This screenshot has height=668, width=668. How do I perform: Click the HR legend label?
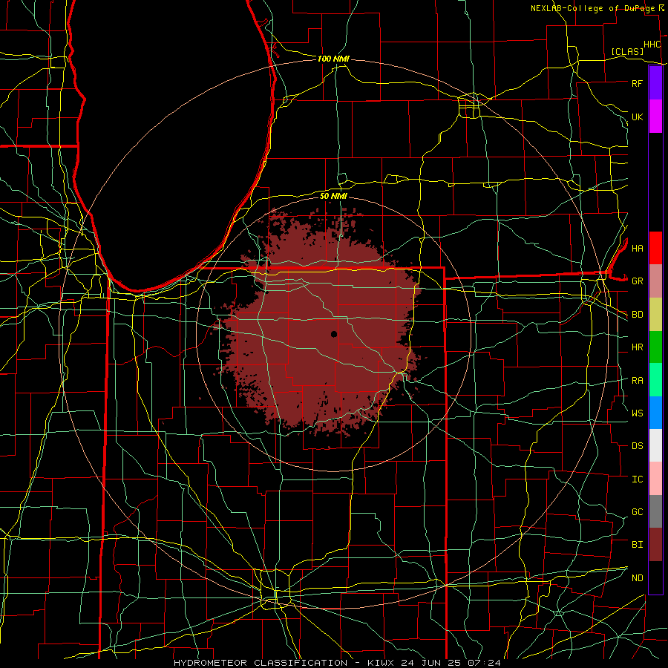tap(637, 347)
